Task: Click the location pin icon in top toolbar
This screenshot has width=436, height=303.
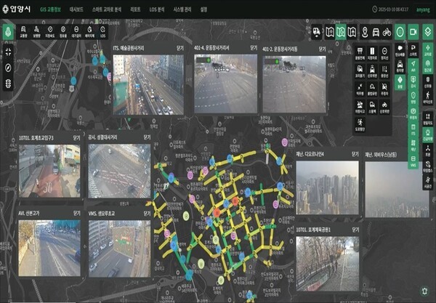Action: pos(364,32)
